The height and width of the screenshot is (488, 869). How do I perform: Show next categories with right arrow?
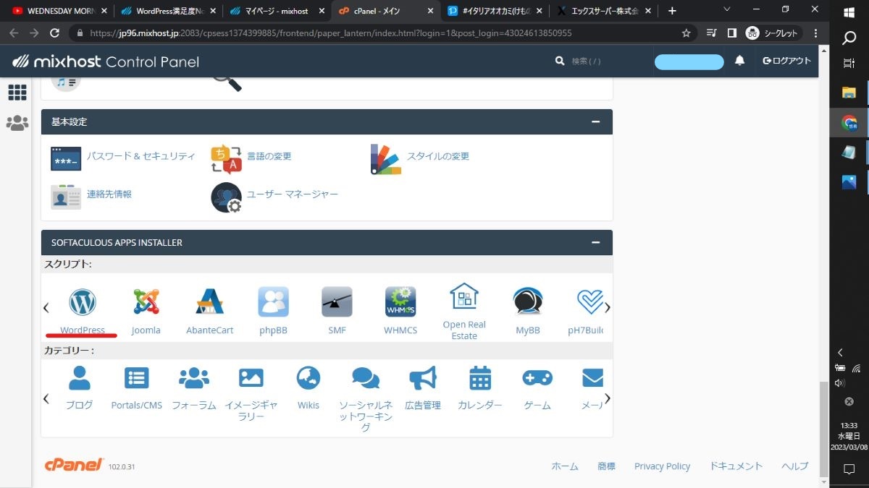pyautogui.click(x=608, y=398)
